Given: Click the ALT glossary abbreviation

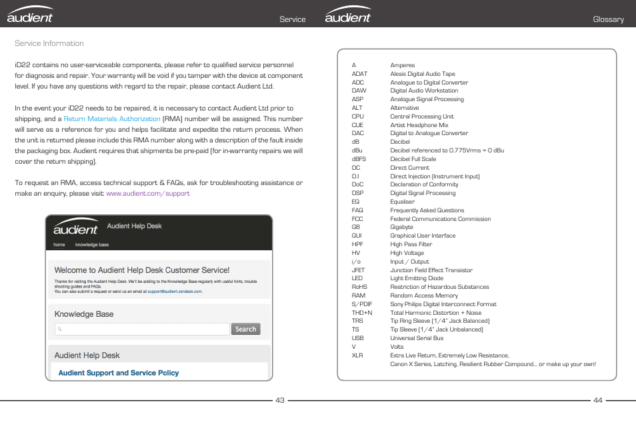Looking at the screenshot, I should coord(357,108).
